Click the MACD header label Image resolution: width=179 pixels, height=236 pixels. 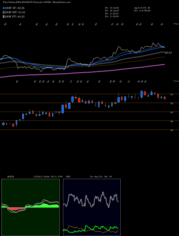(10, 177)
